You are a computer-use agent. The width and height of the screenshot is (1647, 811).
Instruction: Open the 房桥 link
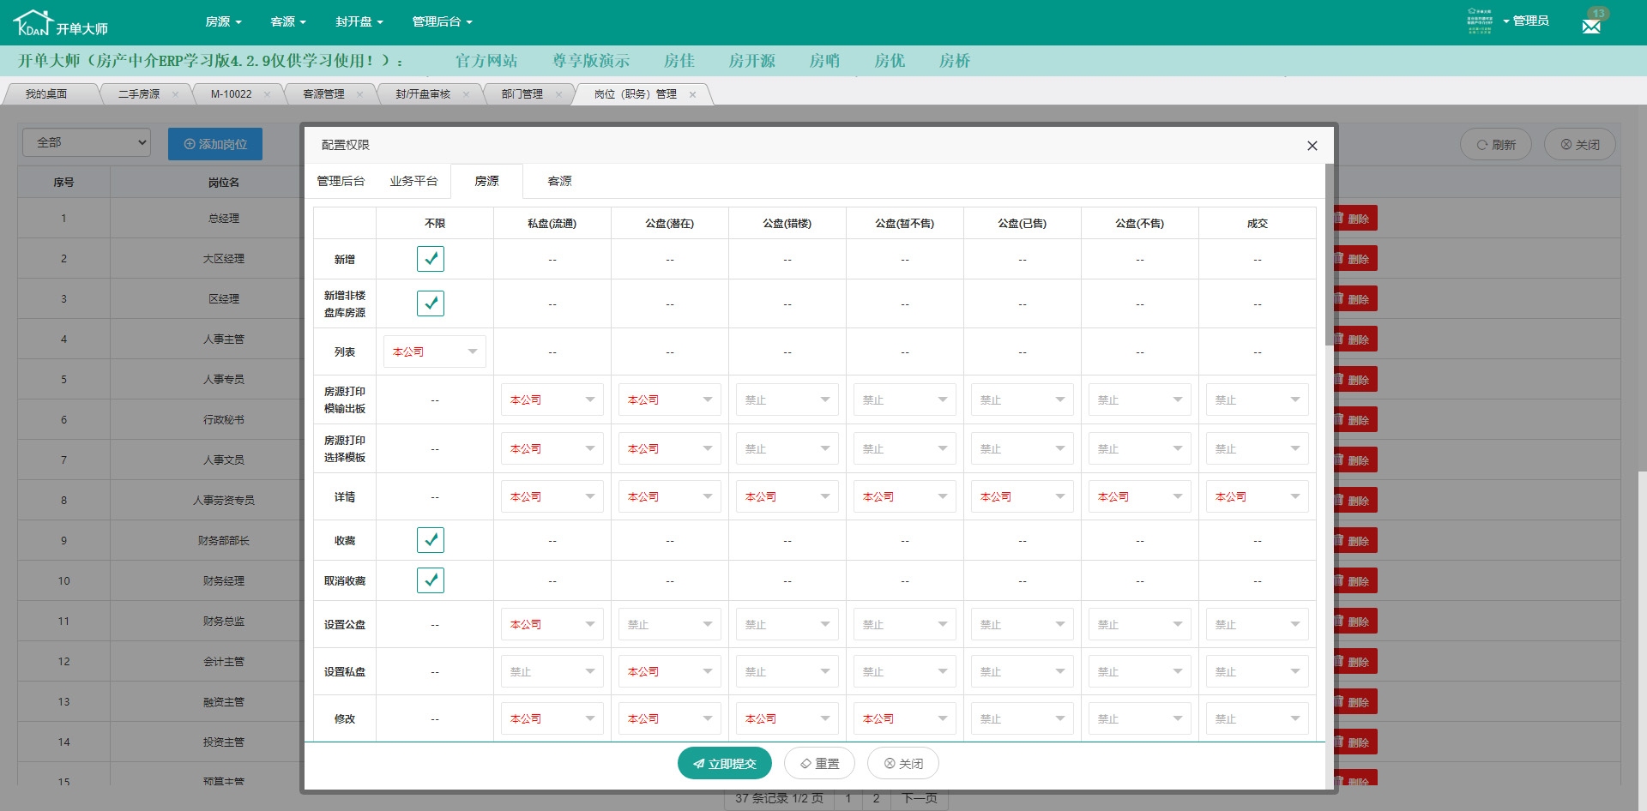click(955, 61)
